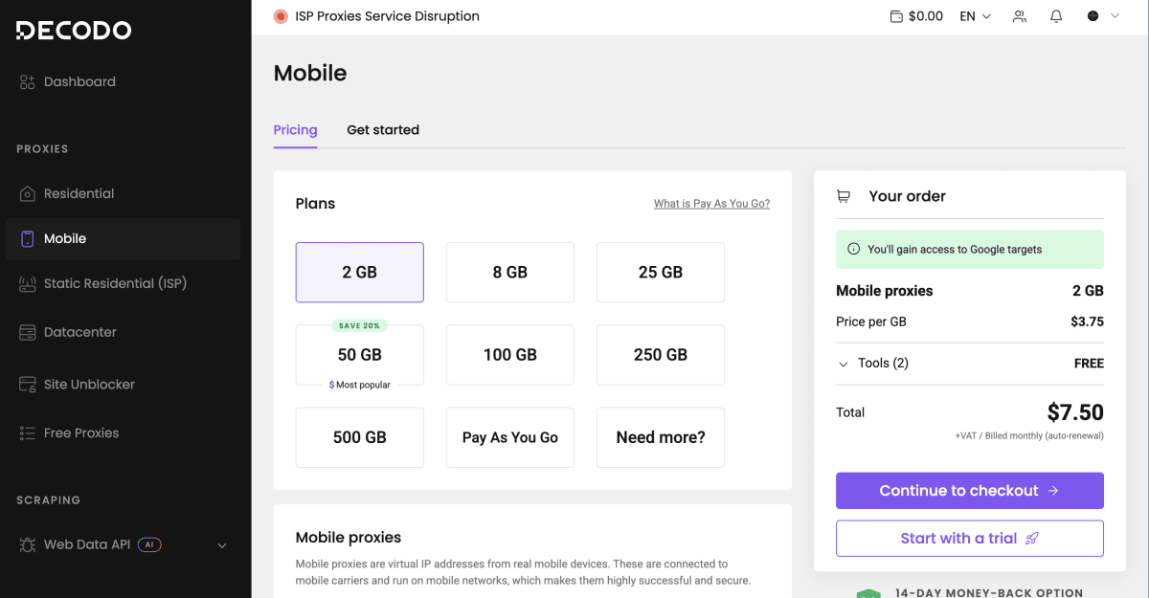Switch to the Get started tab
1149x598 pixels.
[383, 130]
